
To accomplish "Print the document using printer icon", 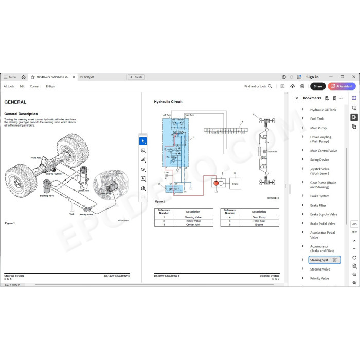I will [302, 86].
